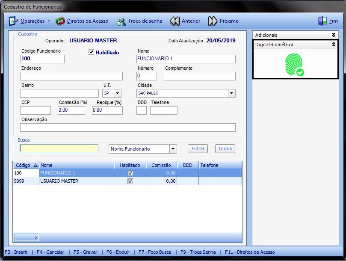Click F4 - Cancelar shortcut in status bar
This screenshot has width=346, height=261.
coord(50,252)
